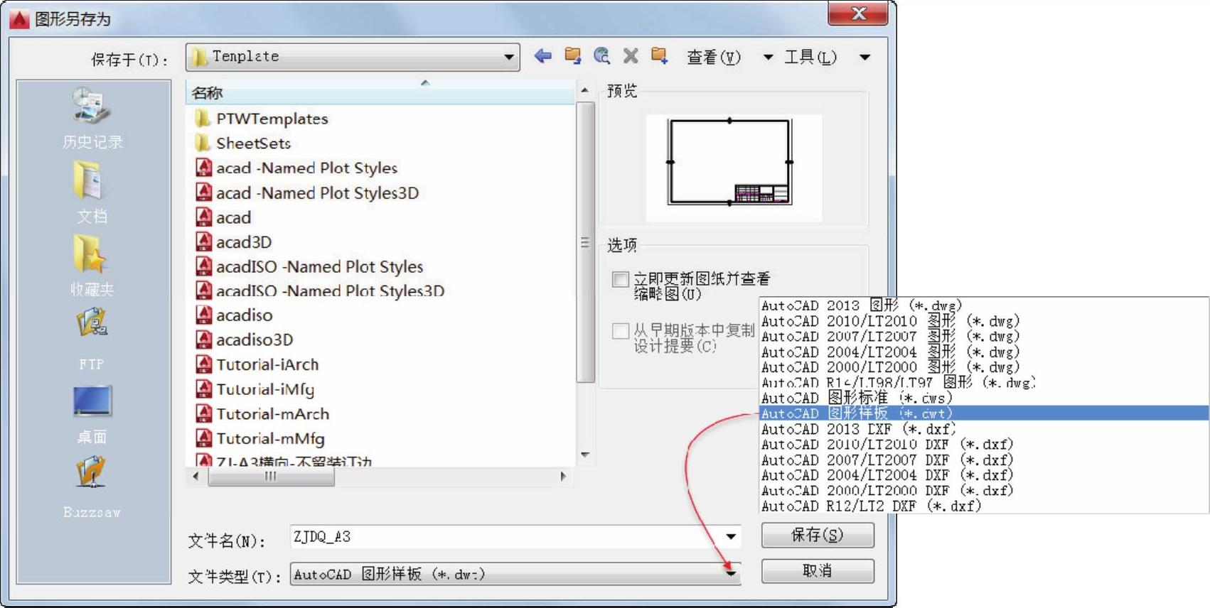Select acadISO -Named Plot Styles file
The image size is (1210, 608).
click(309, 266)
